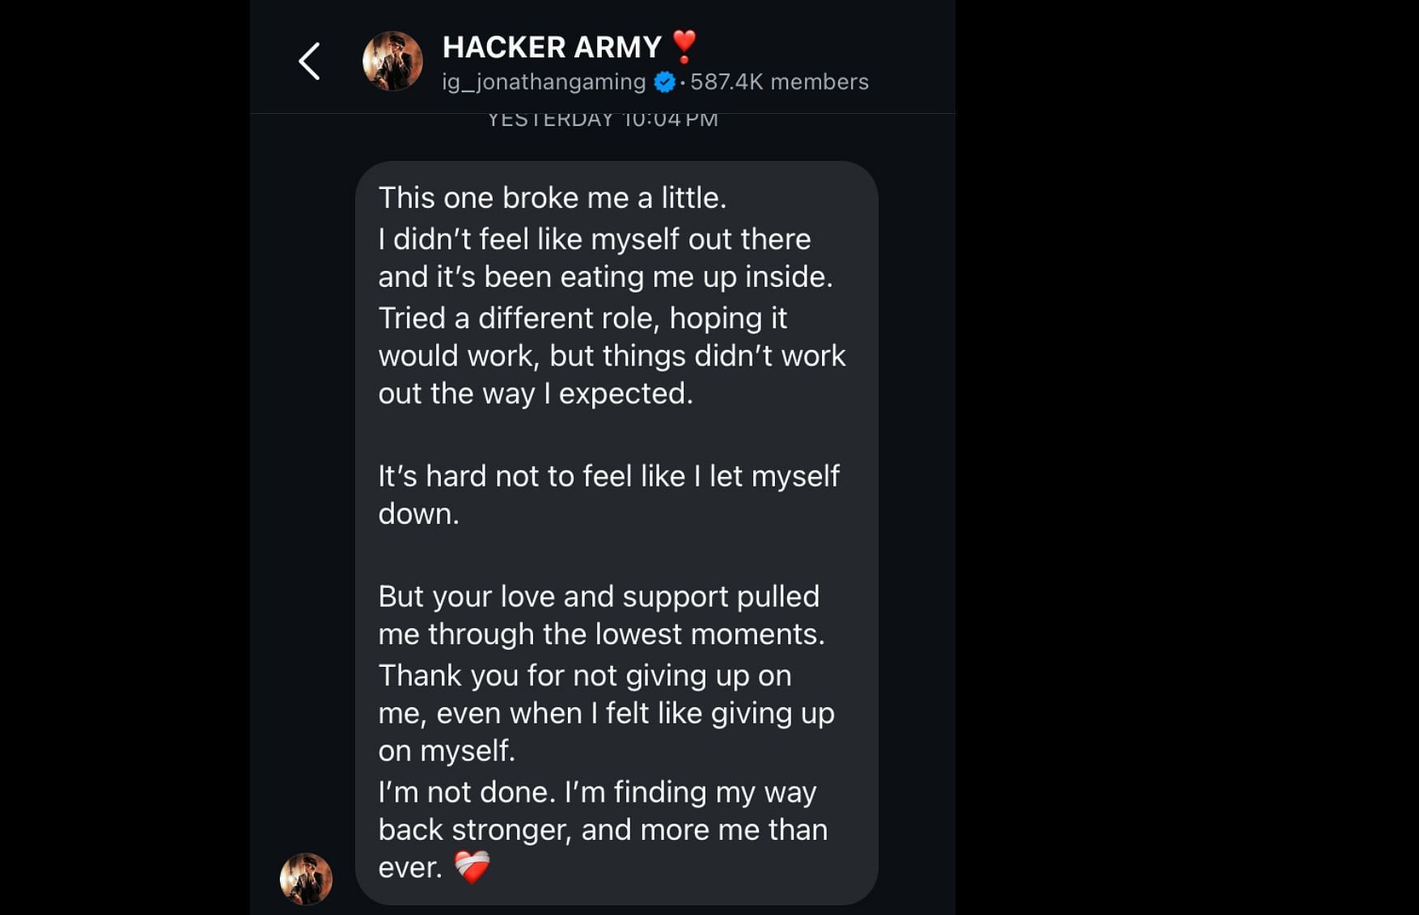This screenshot has width=1419, height=915.
Task: Open the HACKER ARMY channel profile picture
Action: 392,61
